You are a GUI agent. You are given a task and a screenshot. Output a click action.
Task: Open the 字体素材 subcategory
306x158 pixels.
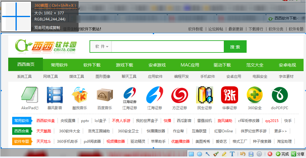pos(286,77)
